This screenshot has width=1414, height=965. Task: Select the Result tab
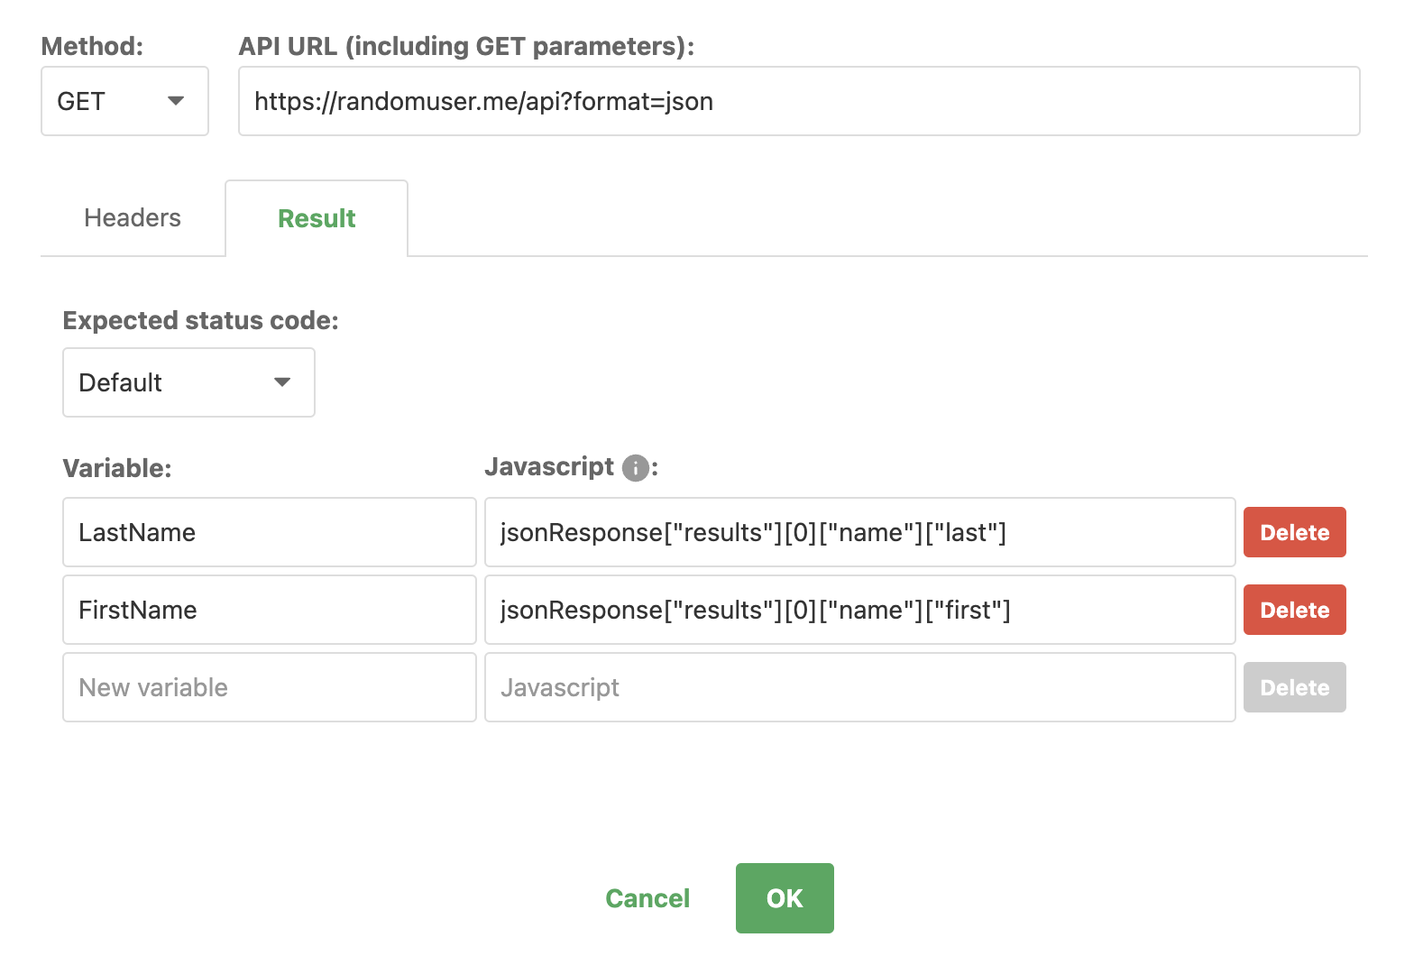(317, 218)
